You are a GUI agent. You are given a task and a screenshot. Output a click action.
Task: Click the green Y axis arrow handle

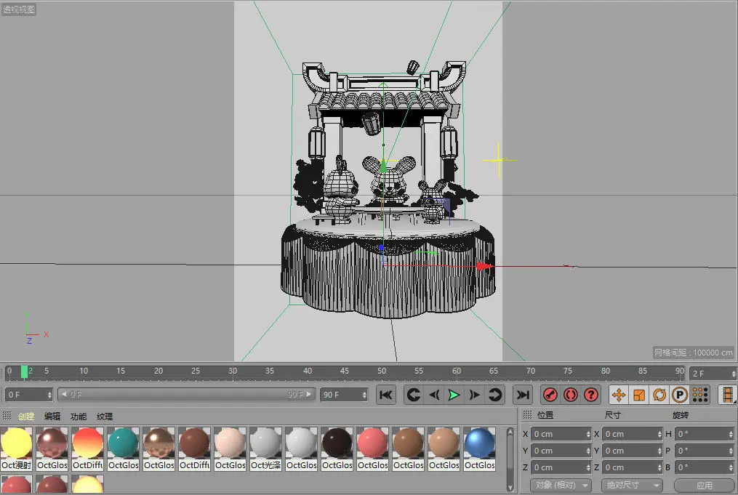pos(384,166)
